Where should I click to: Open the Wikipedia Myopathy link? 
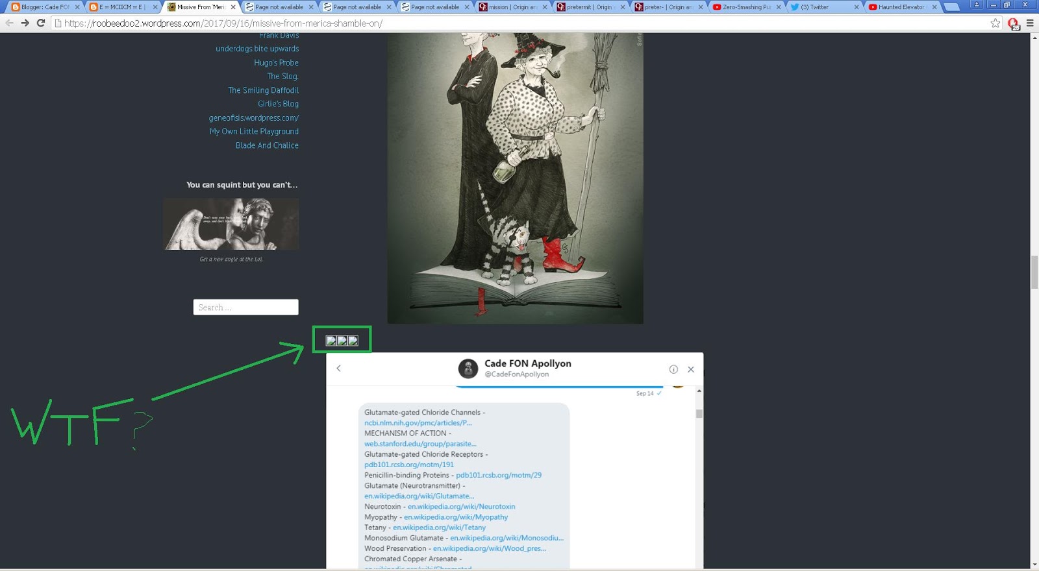coord(456,517)
